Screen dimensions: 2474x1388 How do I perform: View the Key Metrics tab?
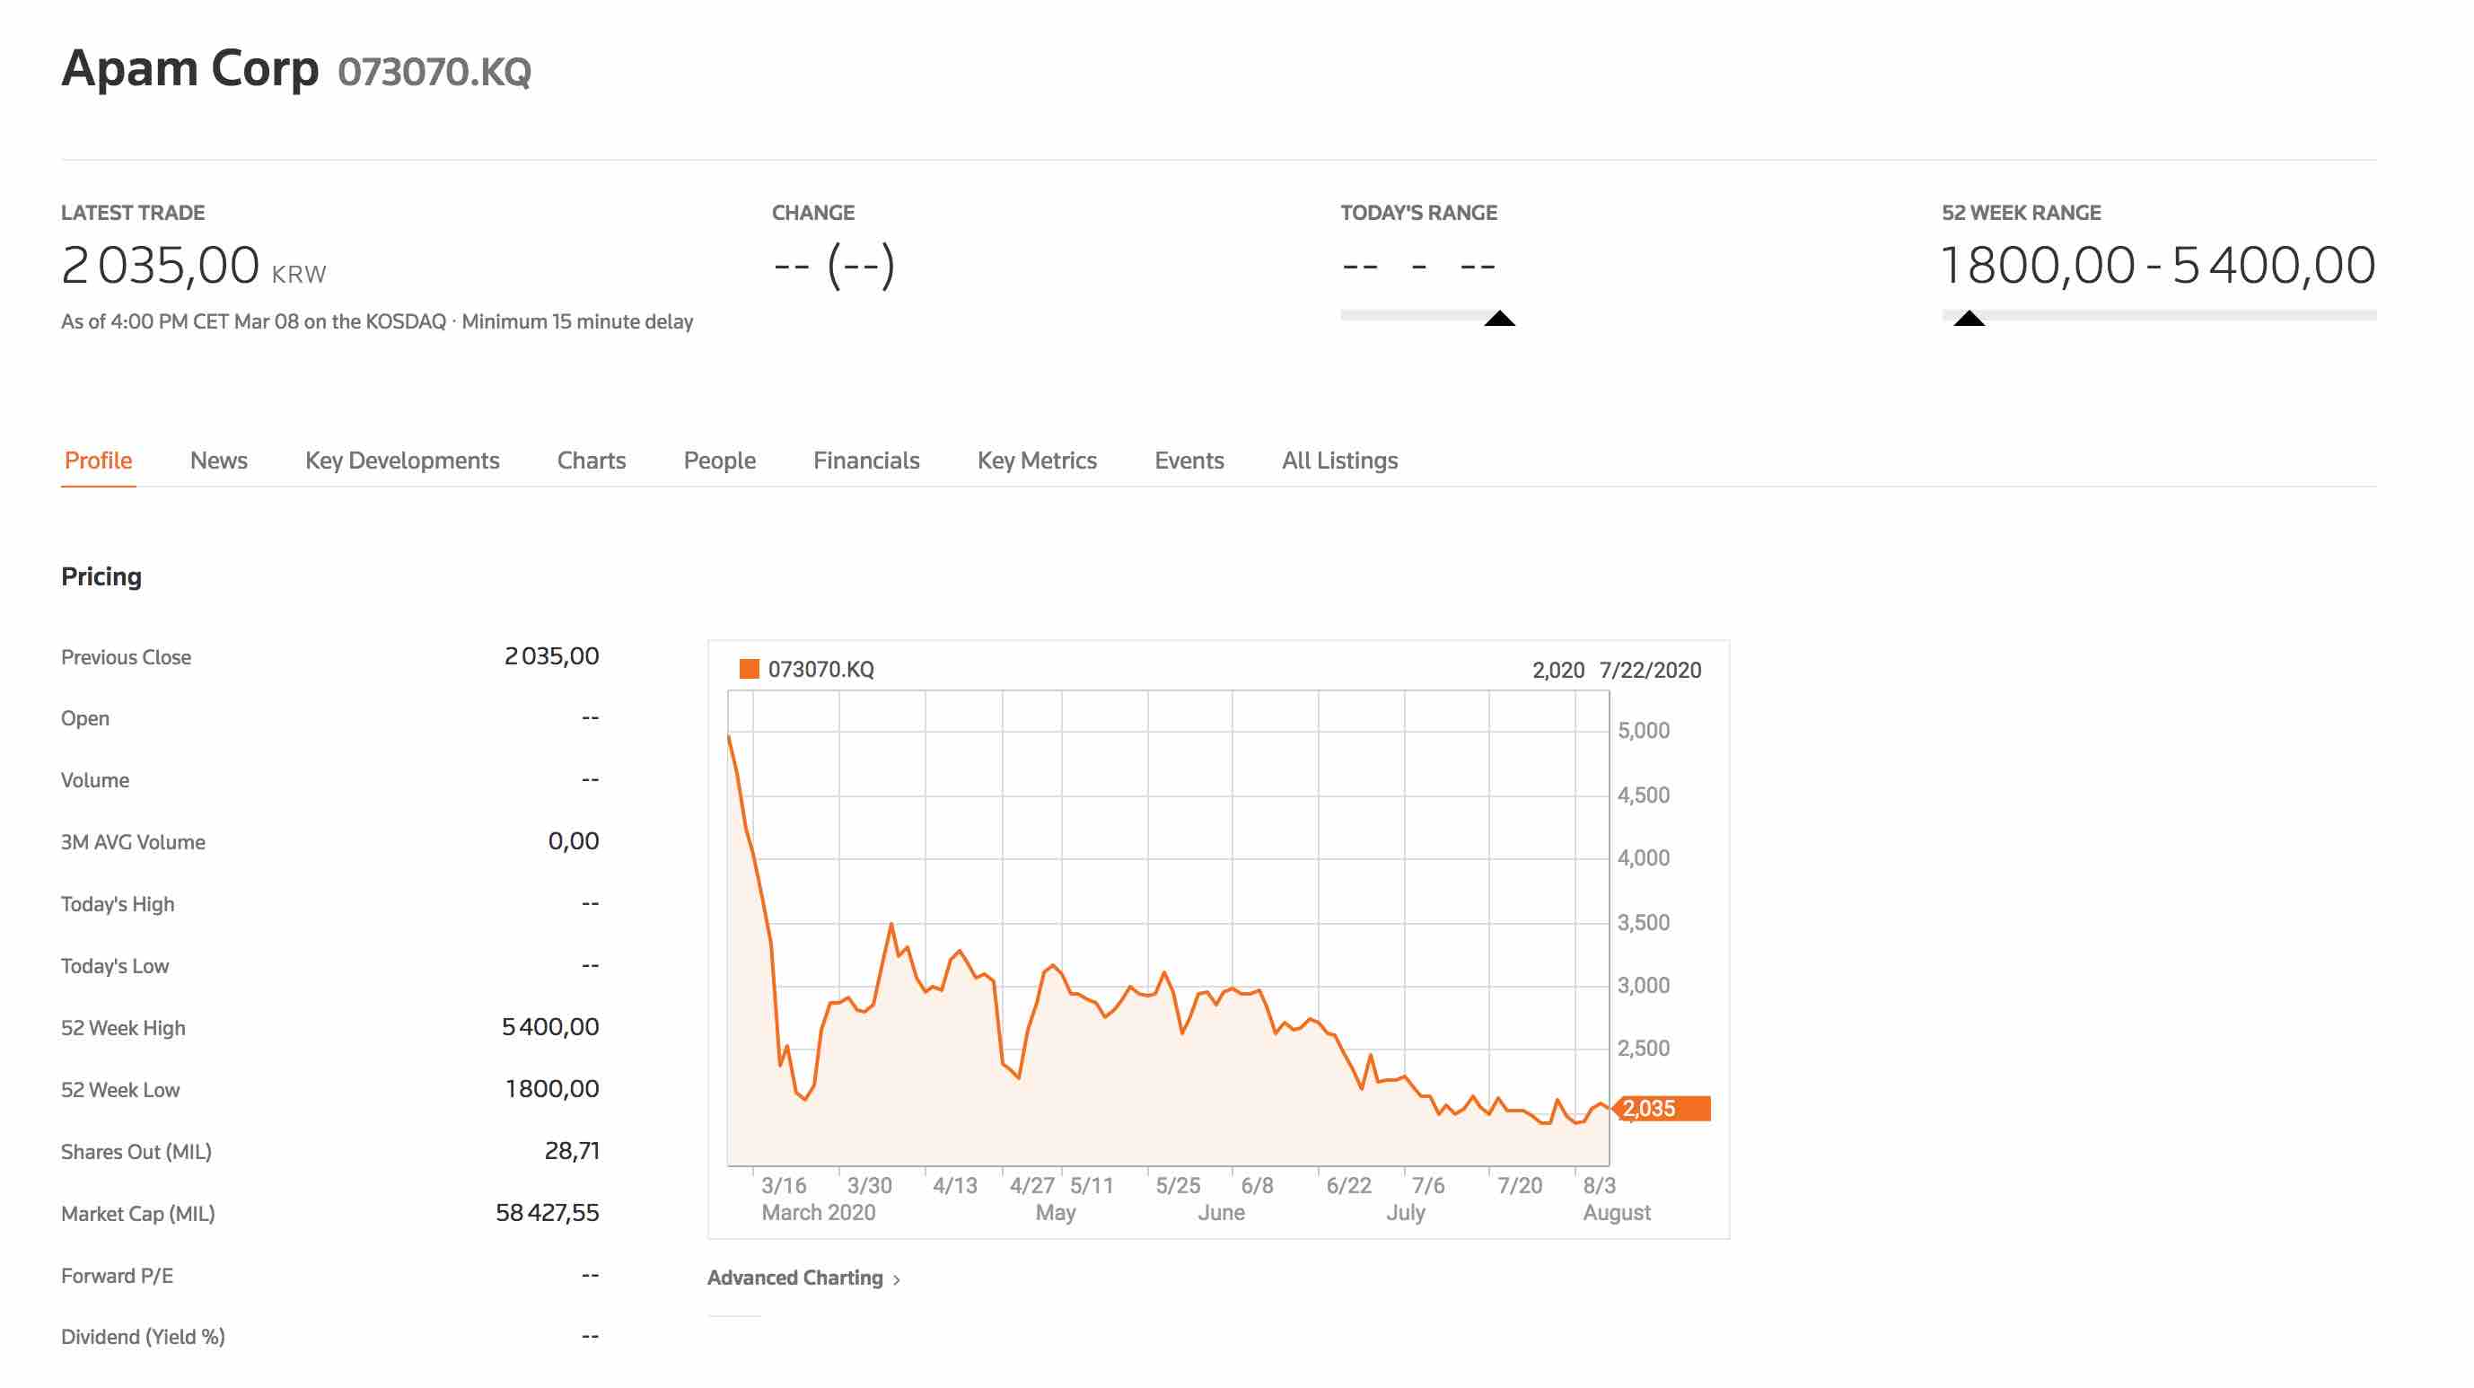(x=1036, y=460)
